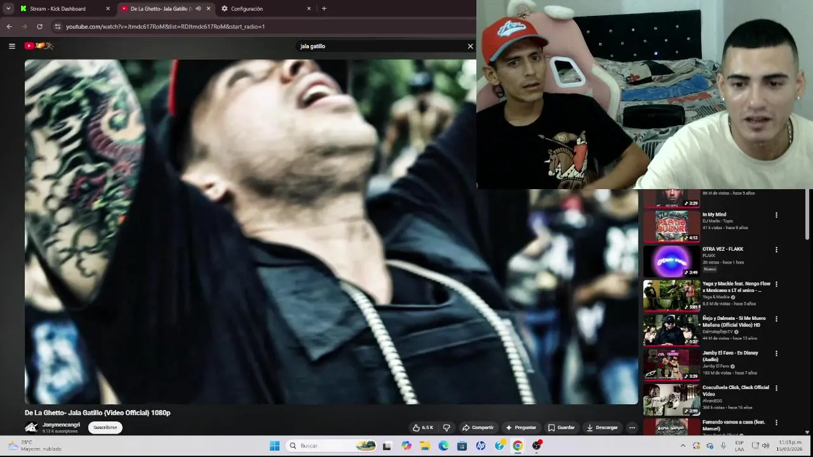Open volume control in system tray

tap(765, 446)
